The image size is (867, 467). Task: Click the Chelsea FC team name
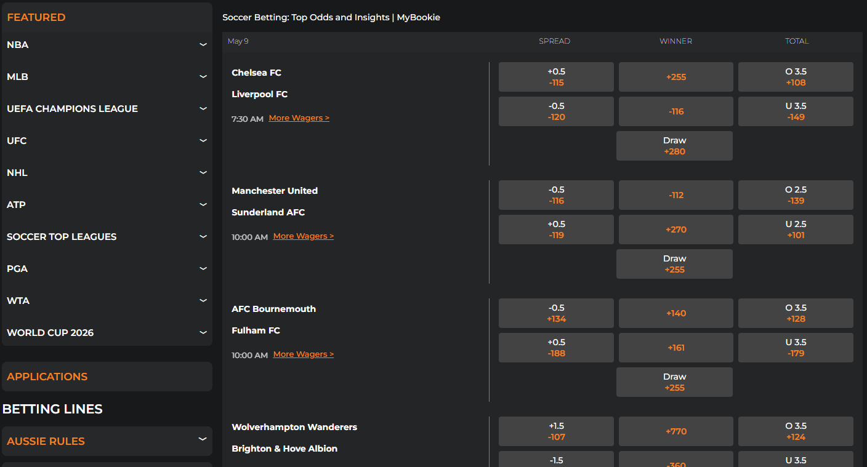tap(256, 73)
